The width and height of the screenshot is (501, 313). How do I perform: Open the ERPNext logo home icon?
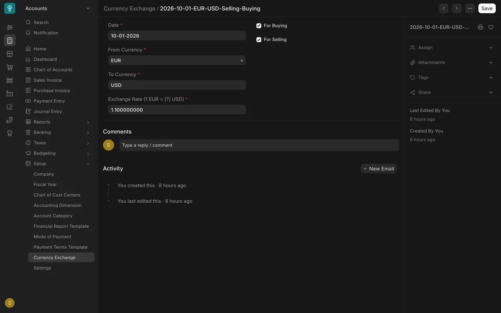click(10, 8)
